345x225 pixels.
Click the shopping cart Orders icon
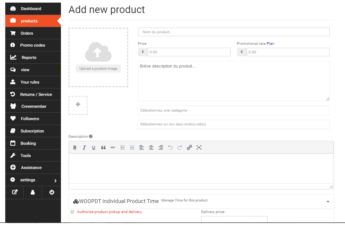[x=13, y=33]
